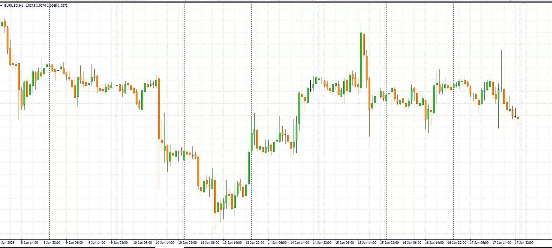552x248 pixels.
Task: Click the 9 Jan 06:00 time label
Action: [x=74, y=242]
